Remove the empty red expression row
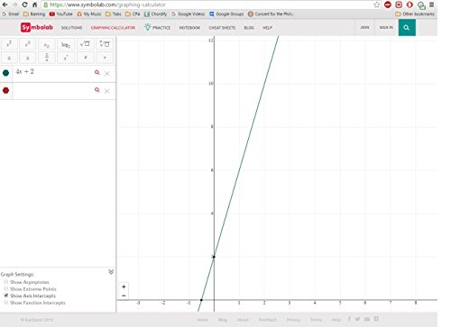The image size is (451, 327). (x=107, y=91)
